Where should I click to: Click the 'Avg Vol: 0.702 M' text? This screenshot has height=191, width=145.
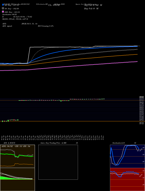click(x=93, y=5)
